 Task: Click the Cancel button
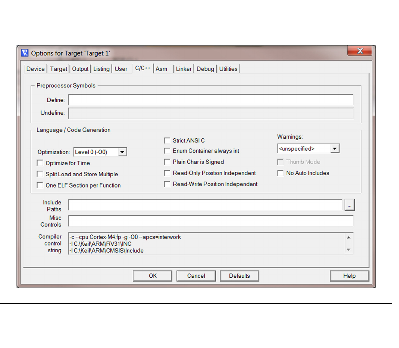(196, 276)
